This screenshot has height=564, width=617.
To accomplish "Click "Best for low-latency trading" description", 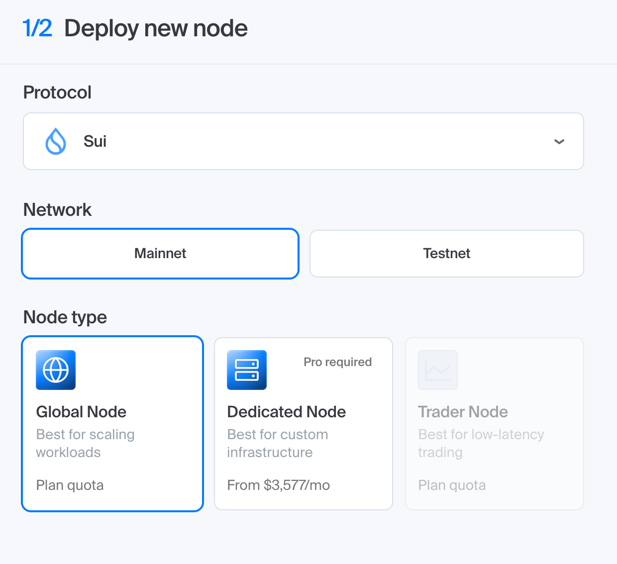I will click(x=481, y=443).
